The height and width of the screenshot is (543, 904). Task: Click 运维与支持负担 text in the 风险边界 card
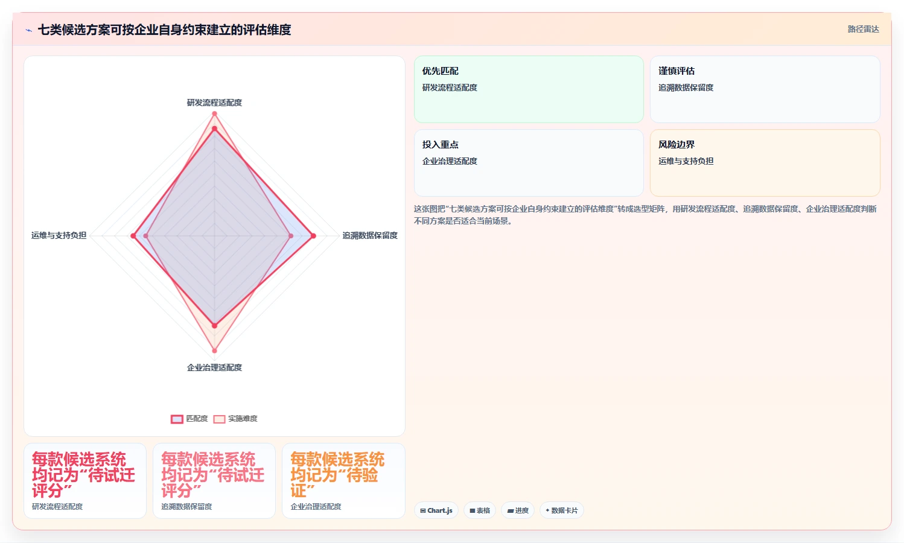686,161
